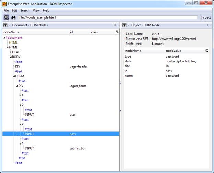This screenshot has width=214, height=173.
Task: Select the HTML doctype node in the tree
Action: click(13, 42)
